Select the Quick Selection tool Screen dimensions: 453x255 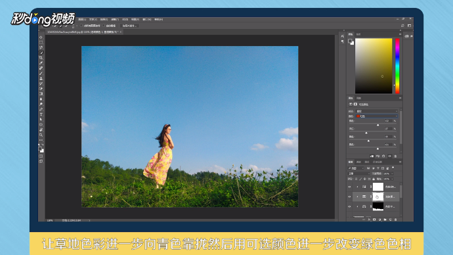pos(41,53)
